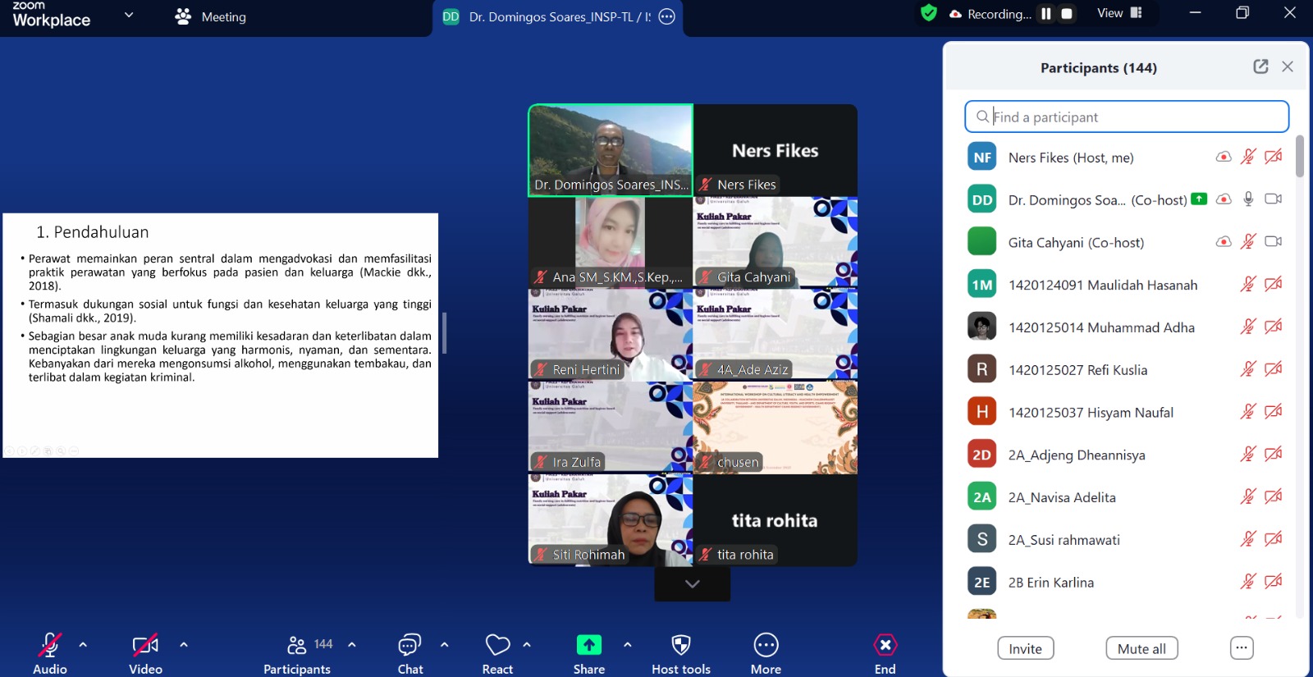Image resolution: width=1313 pixels, height=677 pixels.
Task: Expand video options arrow beside Video
Action: pyautogui.click(x=184, y=645)
